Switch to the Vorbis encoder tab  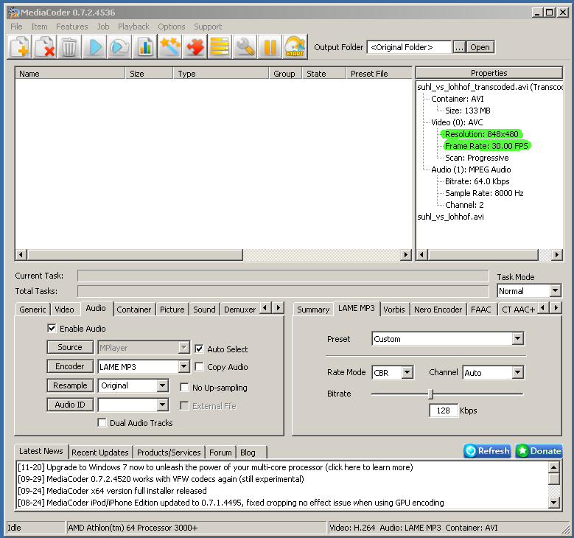(x=394, y=310)
